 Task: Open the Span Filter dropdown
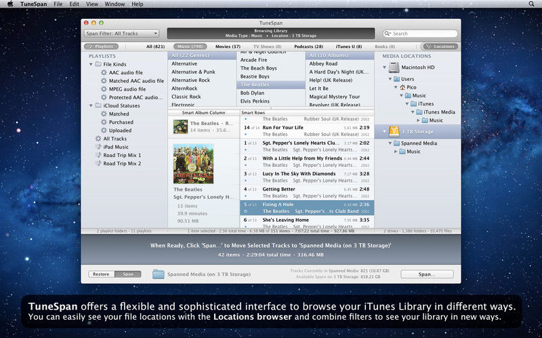pyautogui.click(x=121, y=33)
